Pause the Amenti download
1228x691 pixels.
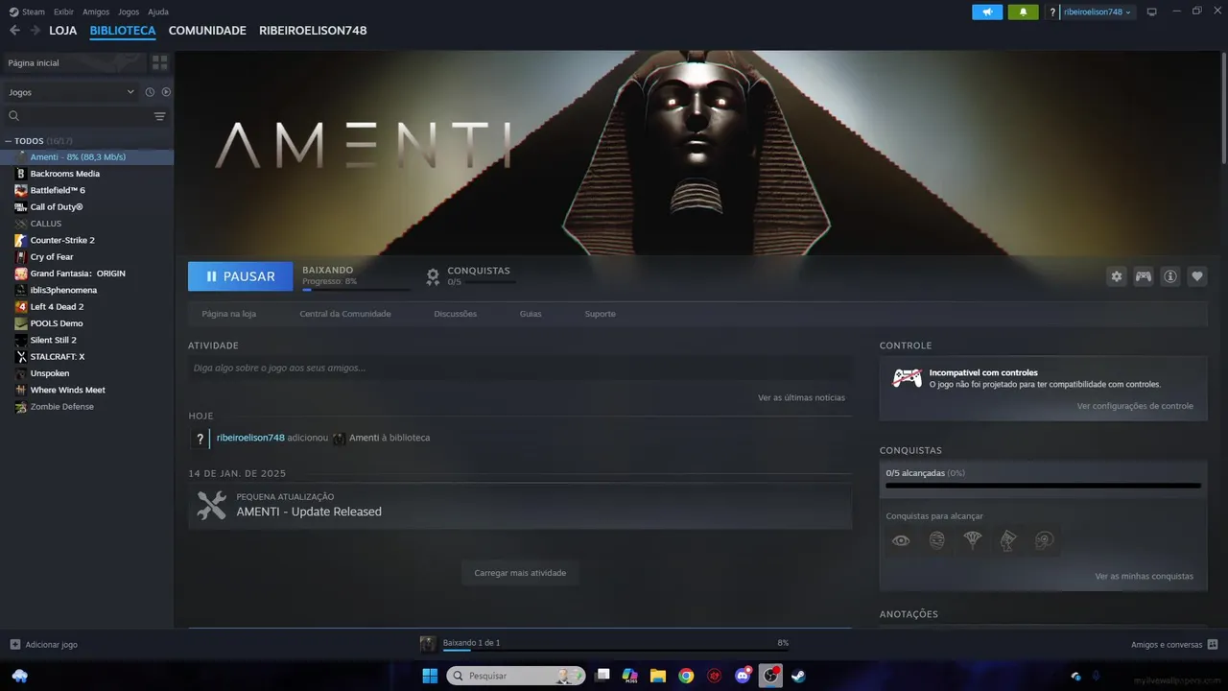(240, 276)
